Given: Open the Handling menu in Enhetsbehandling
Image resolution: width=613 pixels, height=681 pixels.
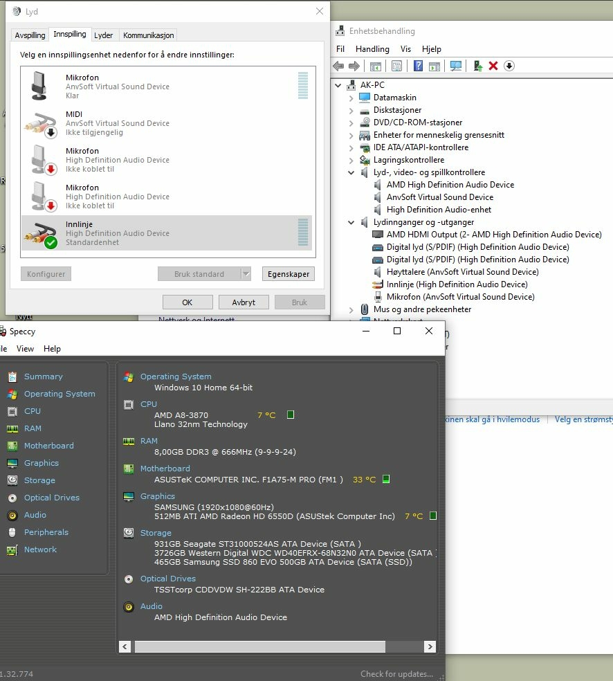Looking at the screenshot, I should pyautogui.click(x=372, y=49).
